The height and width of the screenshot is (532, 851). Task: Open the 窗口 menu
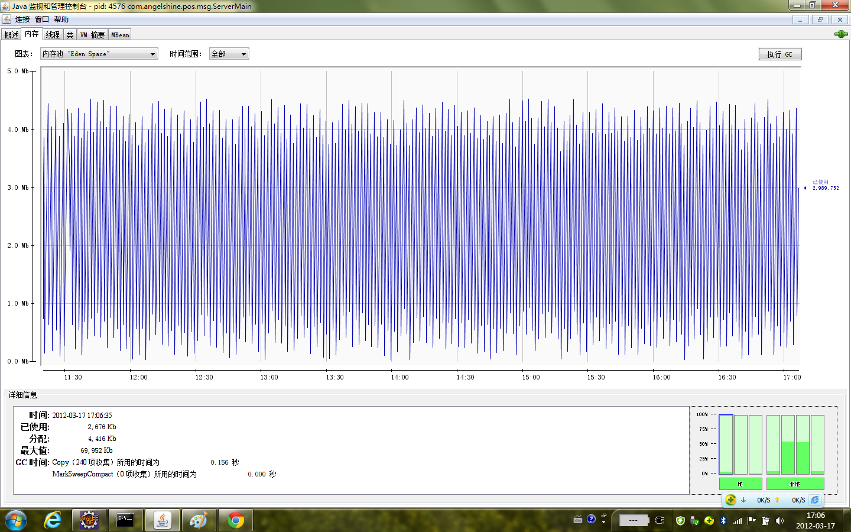(42, 20)
